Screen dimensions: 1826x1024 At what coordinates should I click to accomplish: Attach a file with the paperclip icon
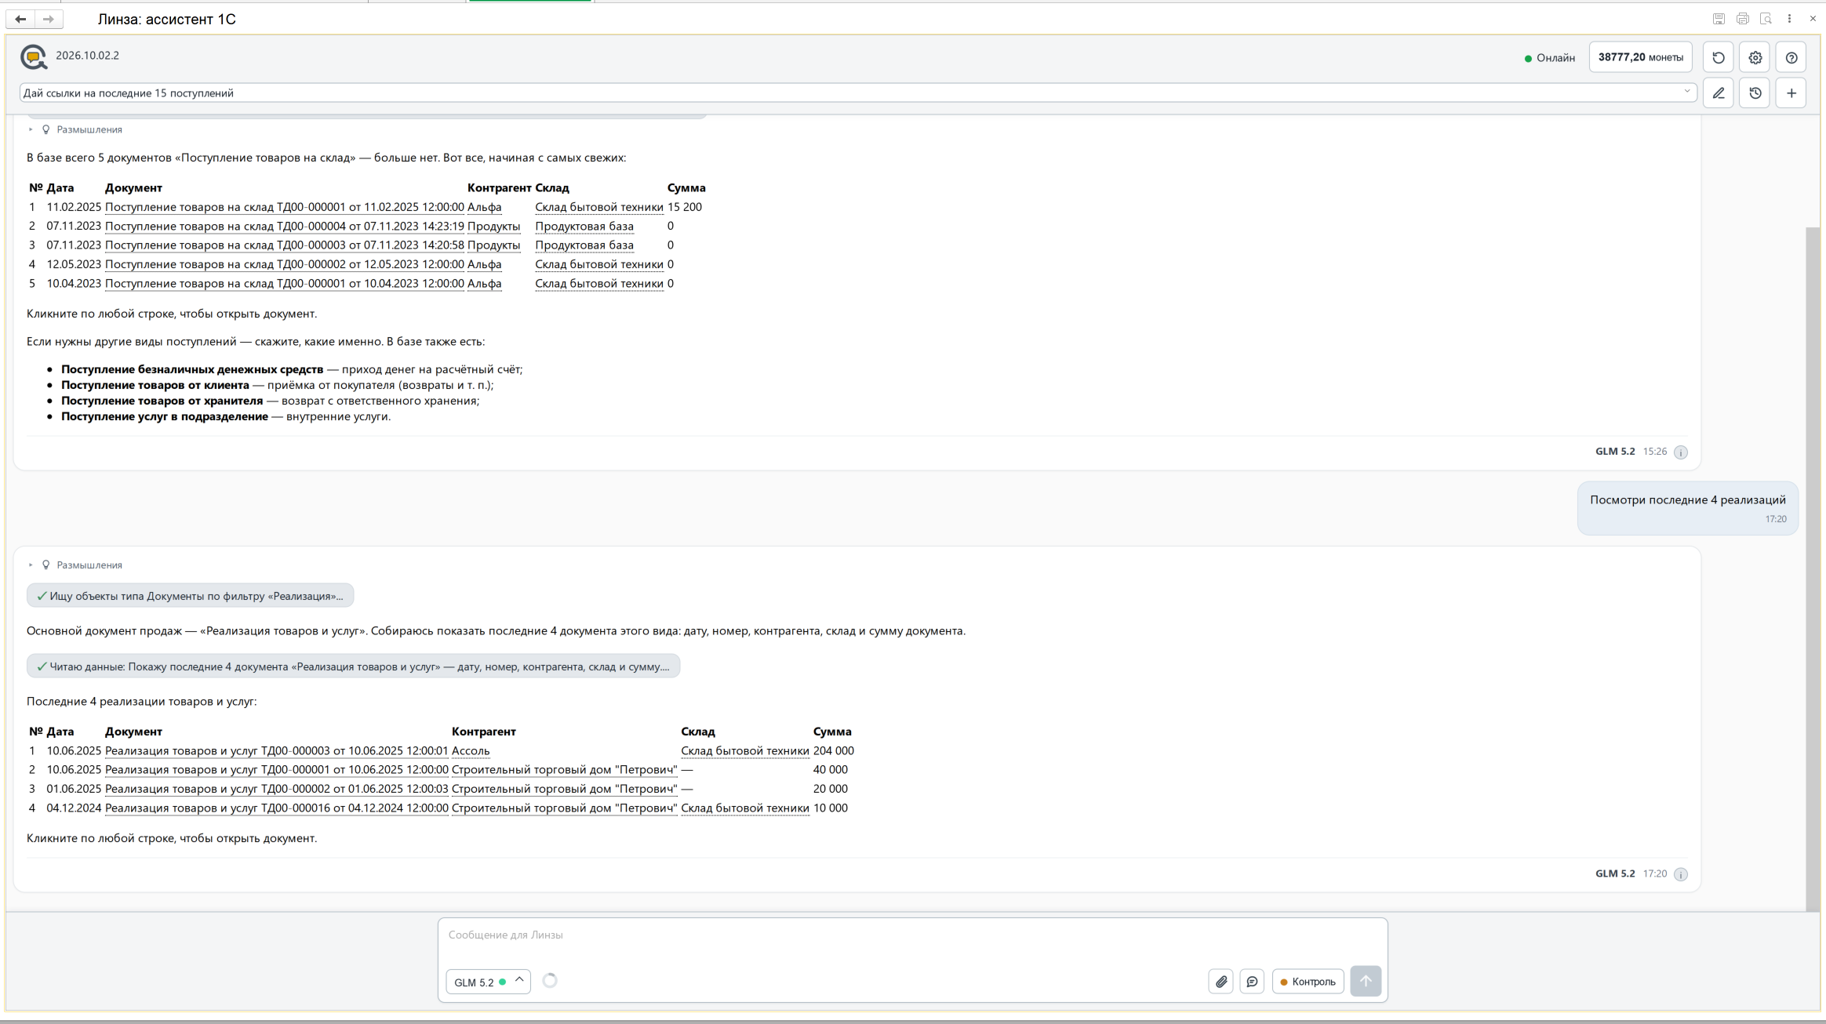[x=1221, y=981]
